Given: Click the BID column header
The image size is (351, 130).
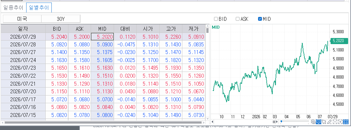Looking at the screenshot, I should click(x=57, y=29).
